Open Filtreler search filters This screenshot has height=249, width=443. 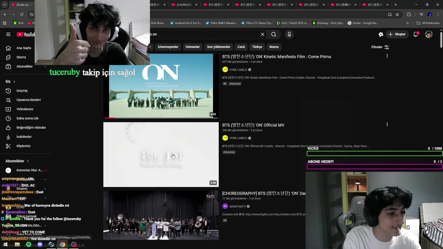point(380,47)
